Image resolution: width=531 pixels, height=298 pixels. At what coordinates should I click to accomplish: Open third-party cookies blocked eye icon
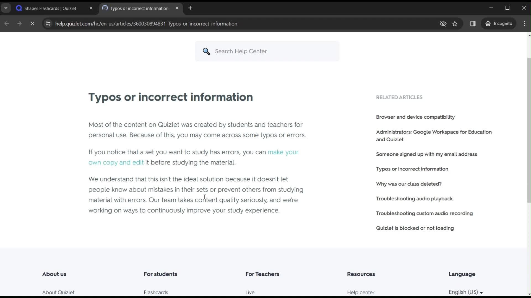(443, 24)
